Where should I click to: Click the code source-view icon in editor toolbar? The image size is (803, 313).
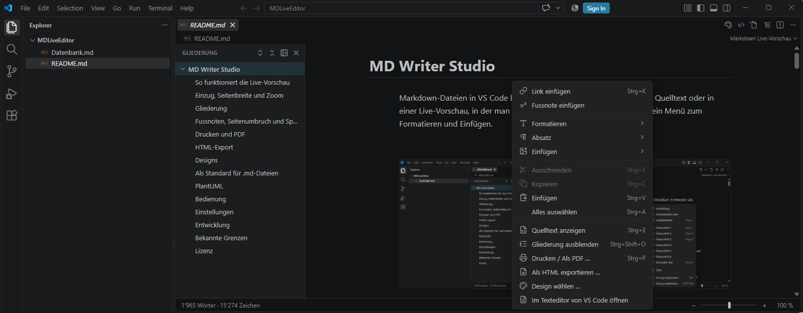pyautogui.click(x=741, y=25)
